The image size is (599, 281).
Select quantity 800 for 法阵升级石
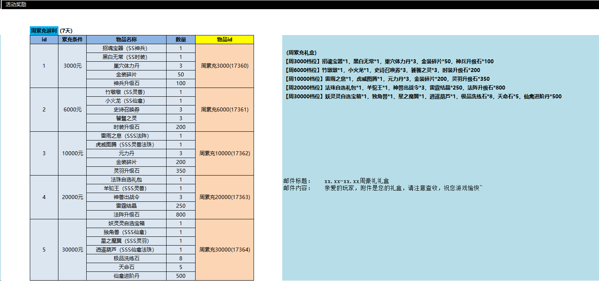coord(181,215)
